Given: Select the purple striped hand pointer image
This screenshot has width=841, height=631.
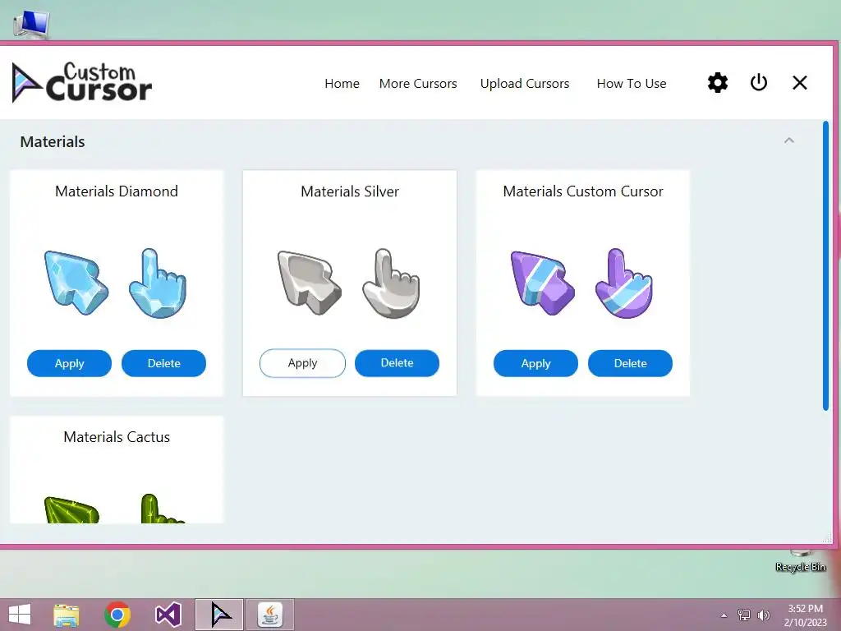Looking at the screenshot, I should click(624, 283).
